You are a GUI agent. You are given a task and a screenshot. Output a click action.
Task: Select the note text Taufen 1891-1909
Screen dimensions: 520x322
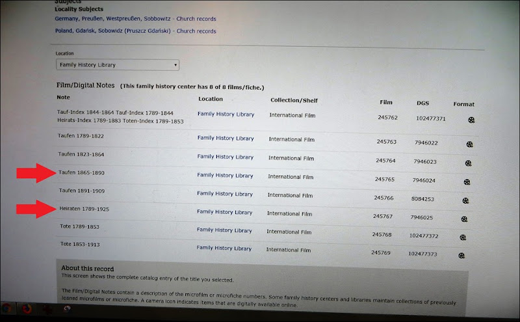82,191
